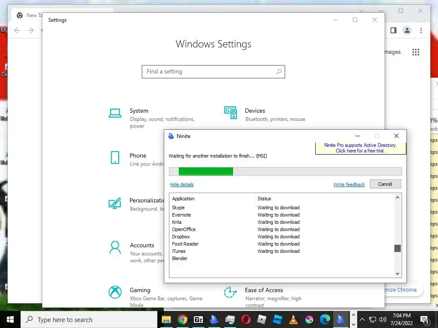Click the Type here to search box

point(89,319)
